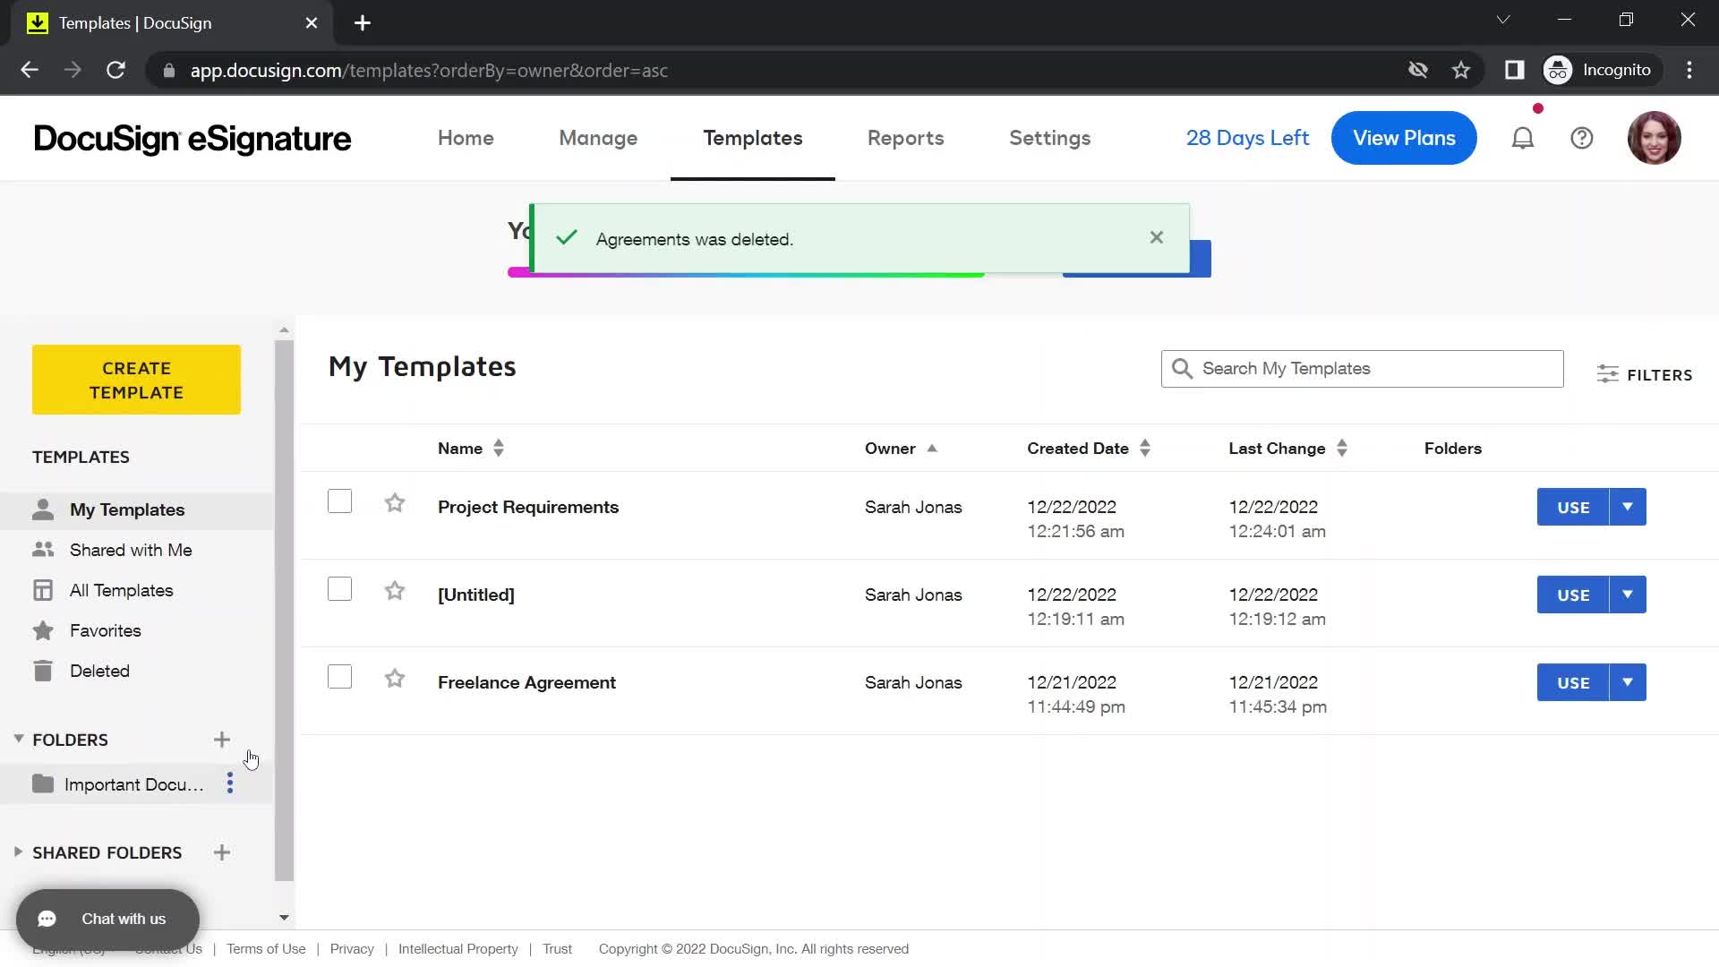The image size is (1719, 967).
Task: Click the Deleted folder icon in sidebar
Action: coord(42,671)
